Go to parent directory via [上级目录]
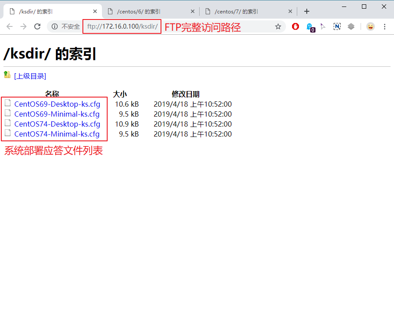Viewport: 394px width, 316px height. (30, 76)
